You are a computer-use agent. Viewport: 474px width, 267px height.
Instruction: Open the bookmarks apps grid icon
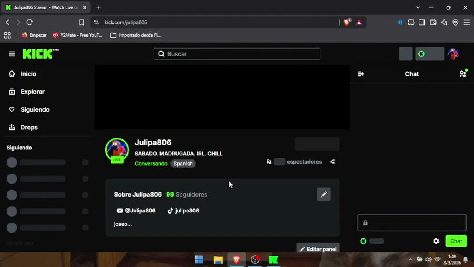pos(7,35)
